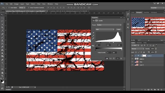The width and height of the screenshot is (165, 93).
Task: Filter layers by type layers
Action: 147,45
